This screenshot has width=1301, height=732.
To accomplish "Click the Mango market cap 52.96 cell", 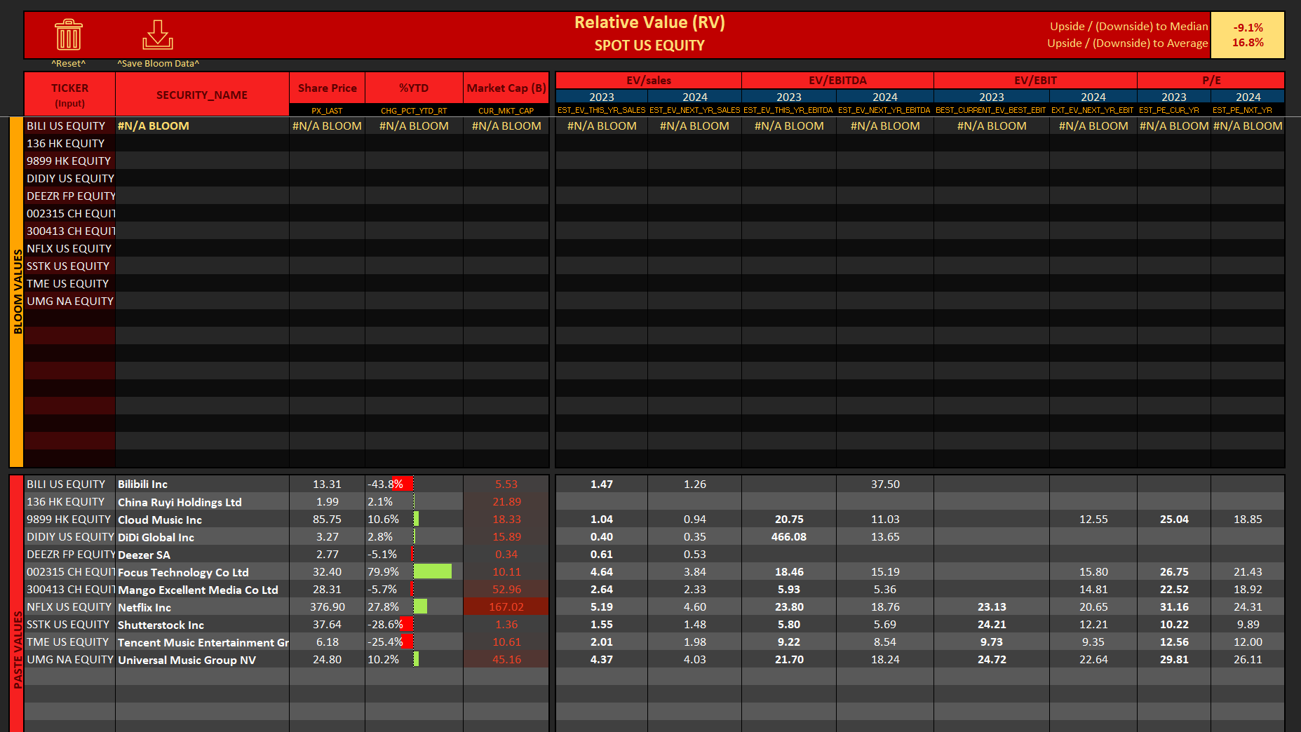I will [x=506, y=590].
